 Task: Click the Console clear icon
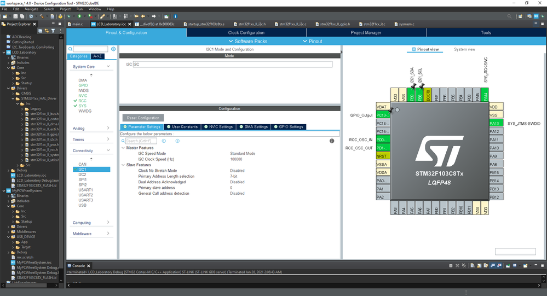(x=473, y=265)
